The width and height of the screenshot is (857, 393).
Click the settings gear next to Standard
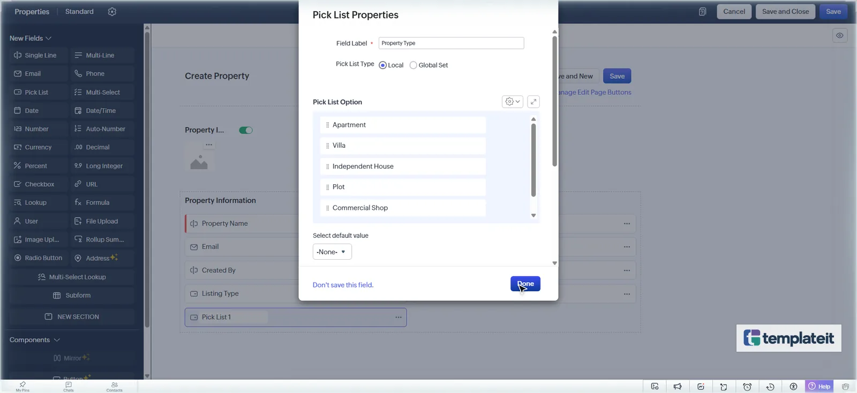tap(112, 12)
